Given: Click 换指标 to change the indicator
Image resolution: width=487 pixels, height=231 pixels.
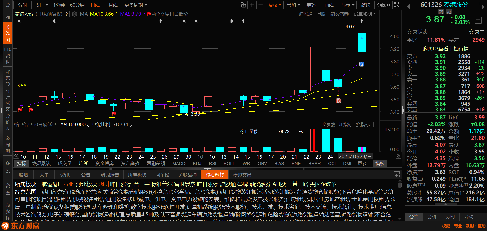Looking at the screenshot, I should click(363, 125).
